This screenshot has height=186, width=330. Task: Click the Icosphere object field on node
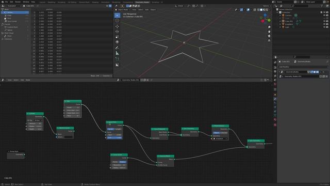point(220,138)
